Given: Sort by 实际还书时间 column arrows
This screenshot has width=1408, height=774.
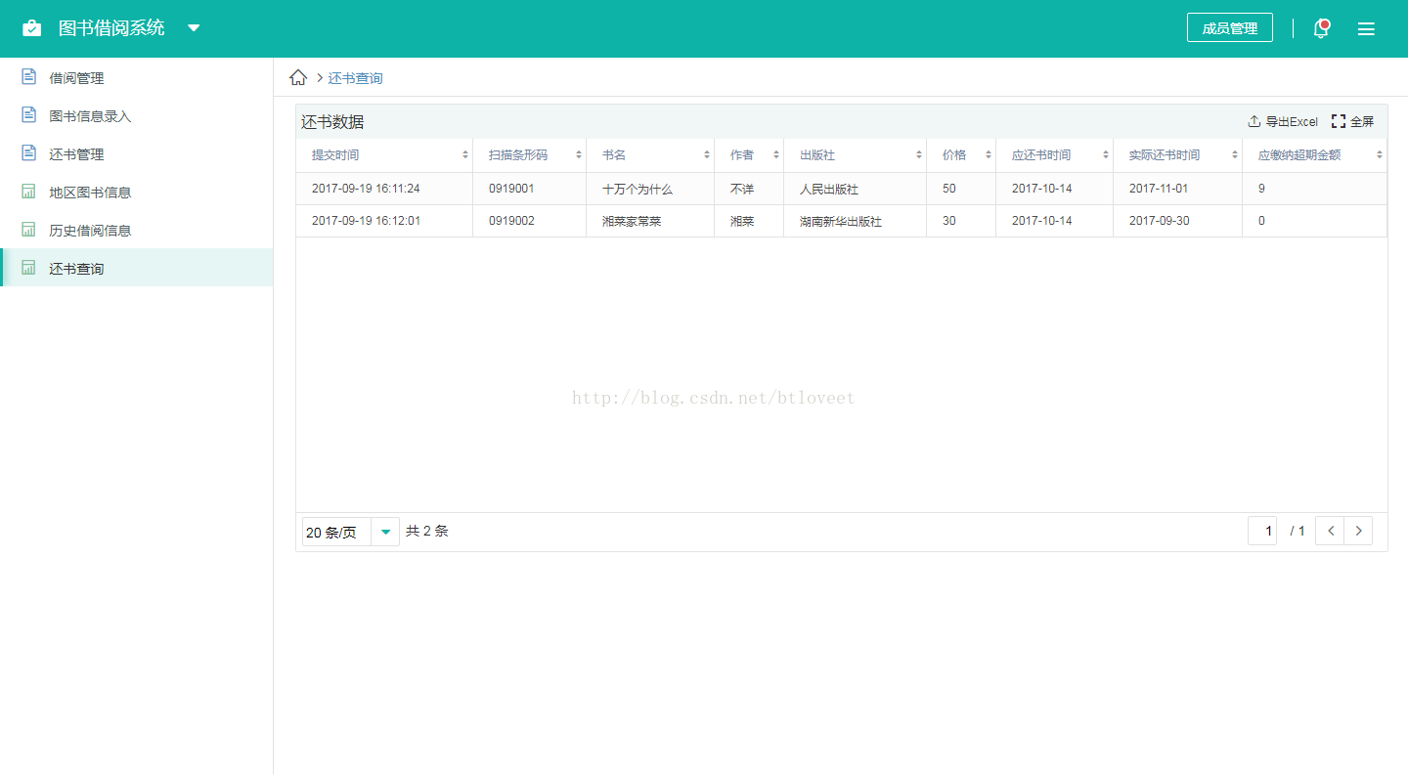Looking at the screenshot, I should (1234, 154).
